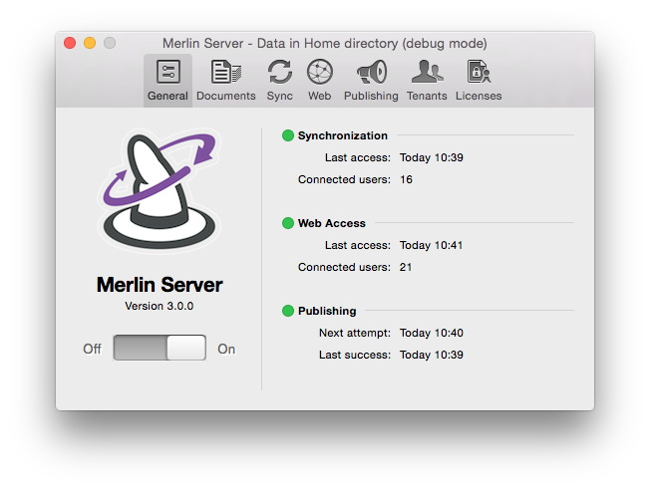Click the green Publishing status dot
This screenshot has width=650, height=490.
[x=288, y=311]
